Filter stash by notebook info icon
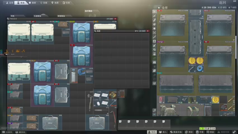The width and height of the screenshot is (238, 134). pos(154,71)
